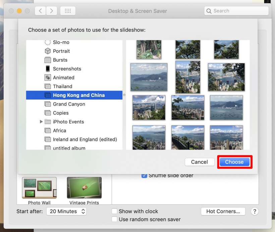Select the Animated album
The width and height of the screenshot is (275, 232).
[74, 77]
